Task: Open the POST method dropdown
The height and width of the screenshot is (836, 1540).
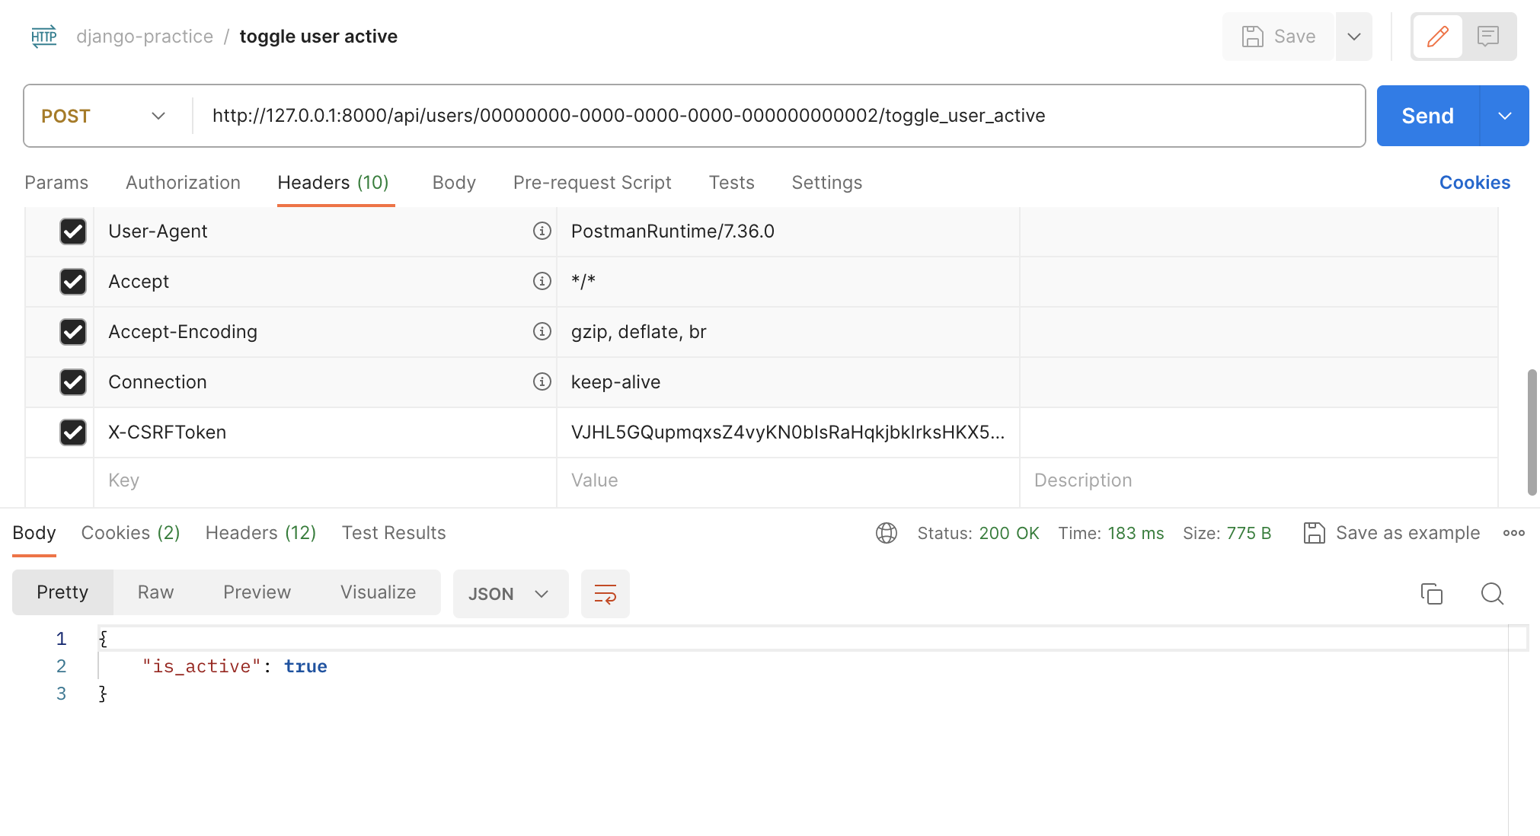Action: pyautogui.click(x=104, y=116)
